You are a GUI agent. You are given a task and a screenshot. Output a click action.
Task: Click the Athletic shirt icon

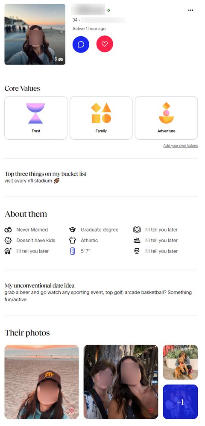[x=73, y=241]
